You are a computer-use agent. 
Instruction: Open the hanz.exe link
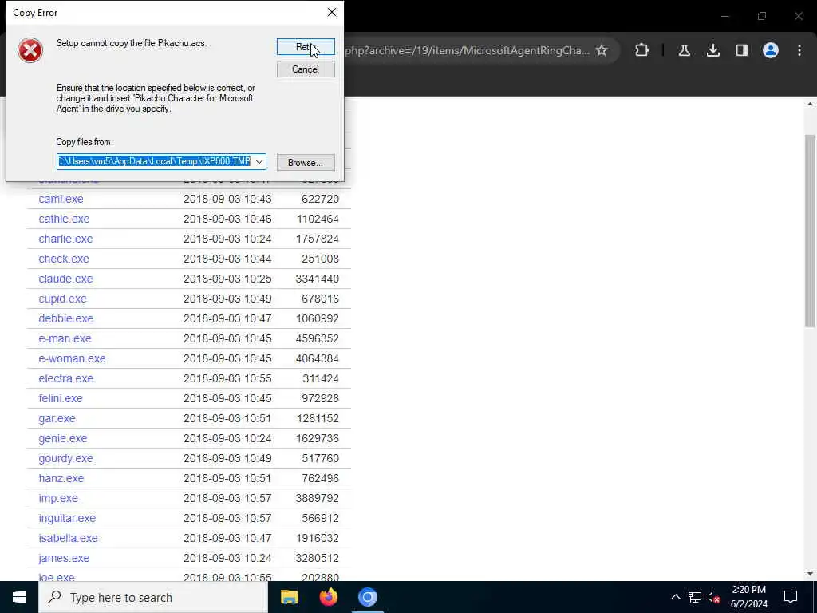click(x=61, y=478)
